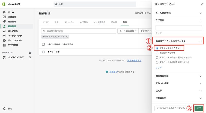
Task: Select 無効なアカウント radio button
Action: pyautogui.click(x=157, y=53)
